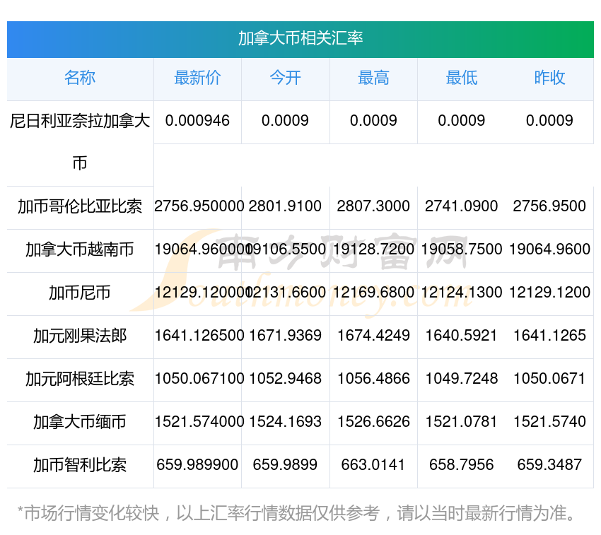601x535 pixels.
Task: Select the 2807.3000 highest price cell
Action: click(373, 206)
